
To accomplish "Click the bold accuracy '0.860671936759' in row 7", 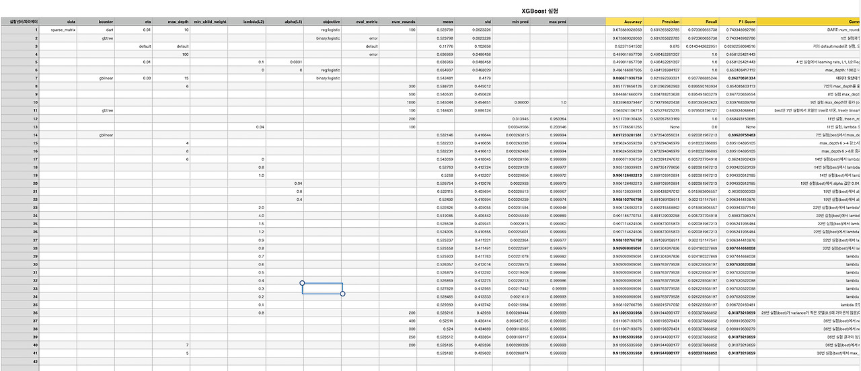I will pyautogui.click(x=624, y=78).
